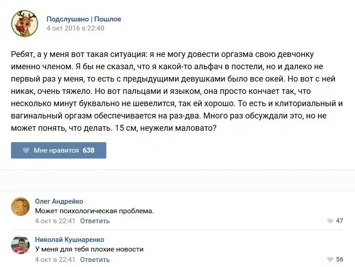Like Николай Кушнаренко's comment with heart icon
355x267 pixels.
330,260
